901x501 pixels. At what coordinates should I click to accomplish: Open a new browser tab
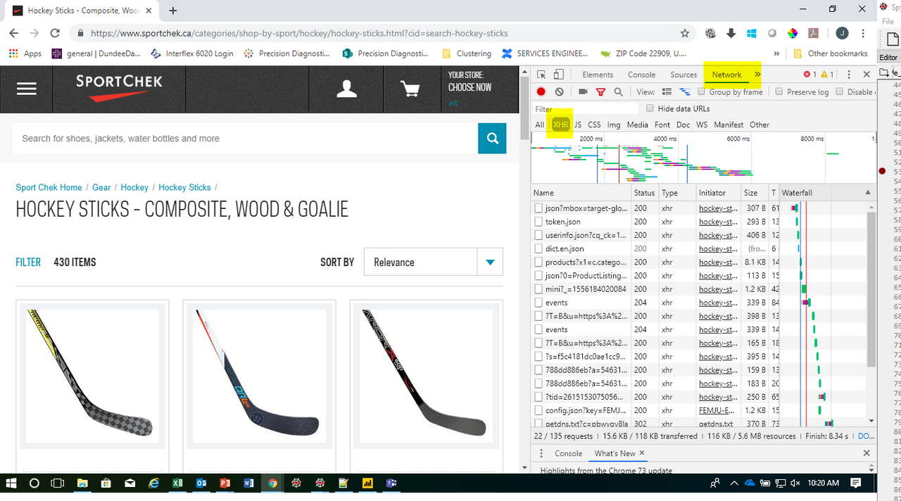click(173, 11)
